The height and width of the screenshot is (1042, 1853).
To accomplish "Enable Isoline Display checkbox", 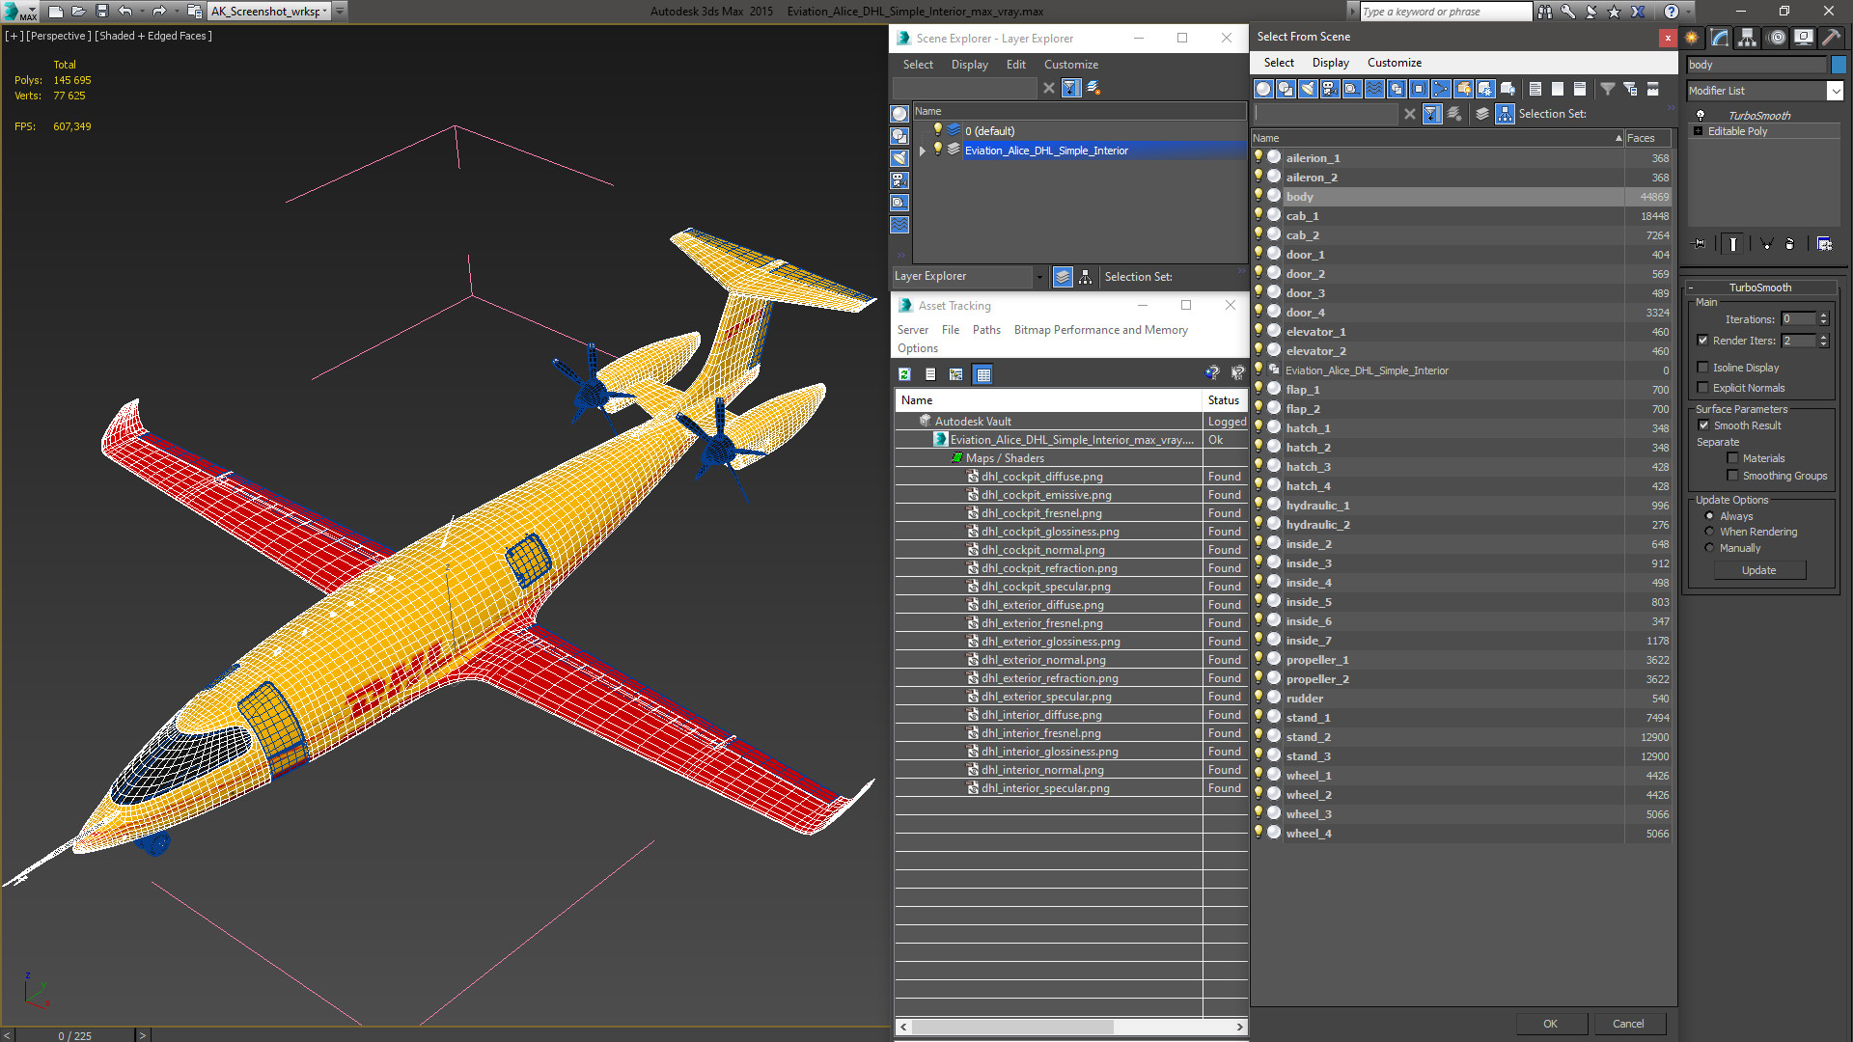I will pyautogui.click(x=1703, y=368).
